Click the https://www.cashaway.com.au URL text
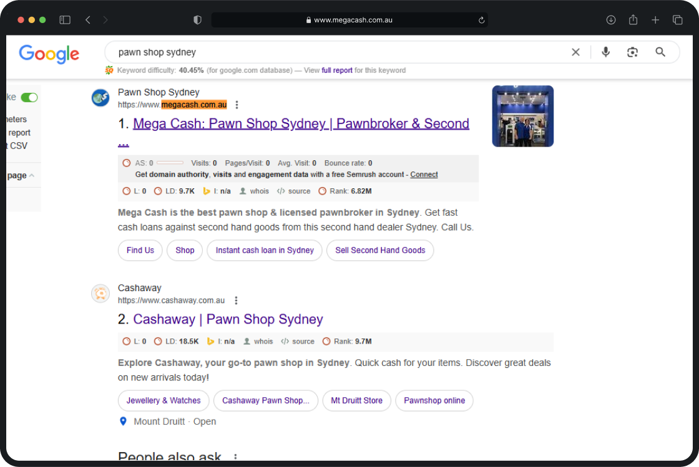 [x=171, y=301]
